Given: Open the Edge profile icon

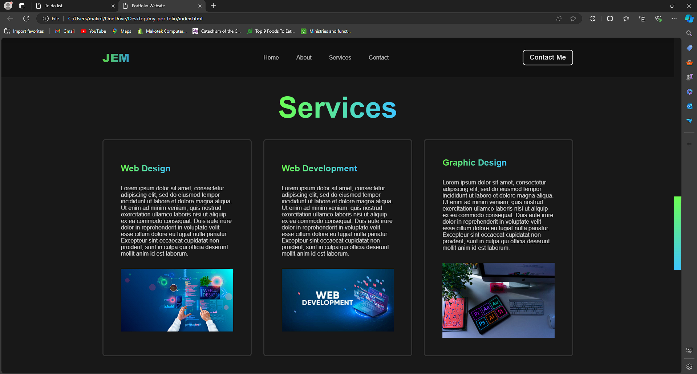Looking at the screenshot, I should [8, 6].
